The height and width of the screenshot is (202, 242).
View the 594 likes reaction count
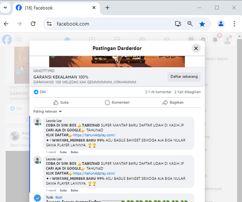coord(40,92)
